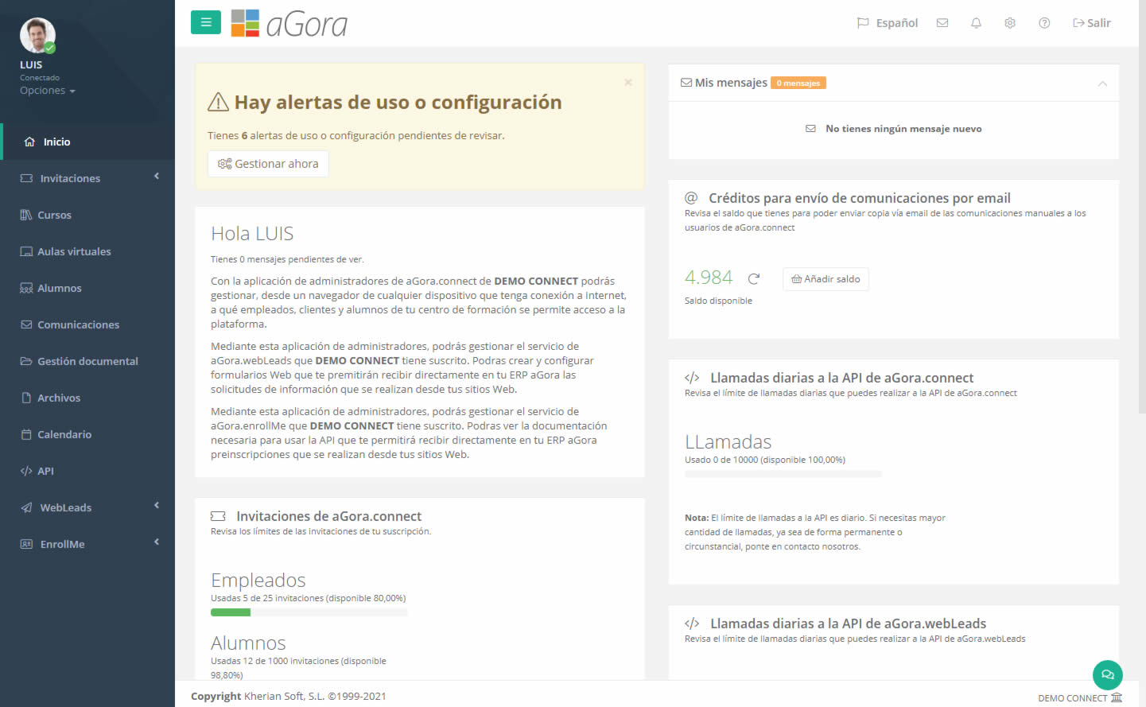The width and height of the screenshot is (1146, 707).
Task: Click the 4.984 saldo disponible value
Action: tap(709, 278)
